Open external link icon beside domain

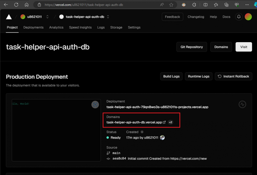(x=164, y=122)
